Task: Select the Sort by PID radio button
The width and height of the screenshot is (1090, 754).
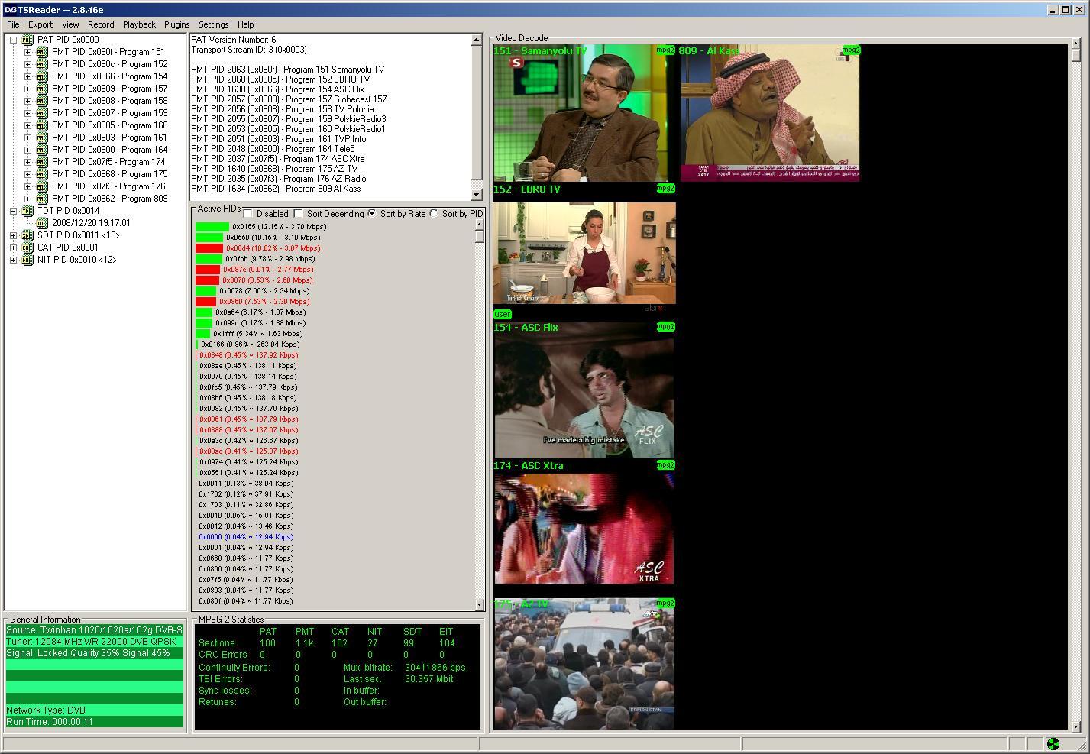Action: point(434,214)
